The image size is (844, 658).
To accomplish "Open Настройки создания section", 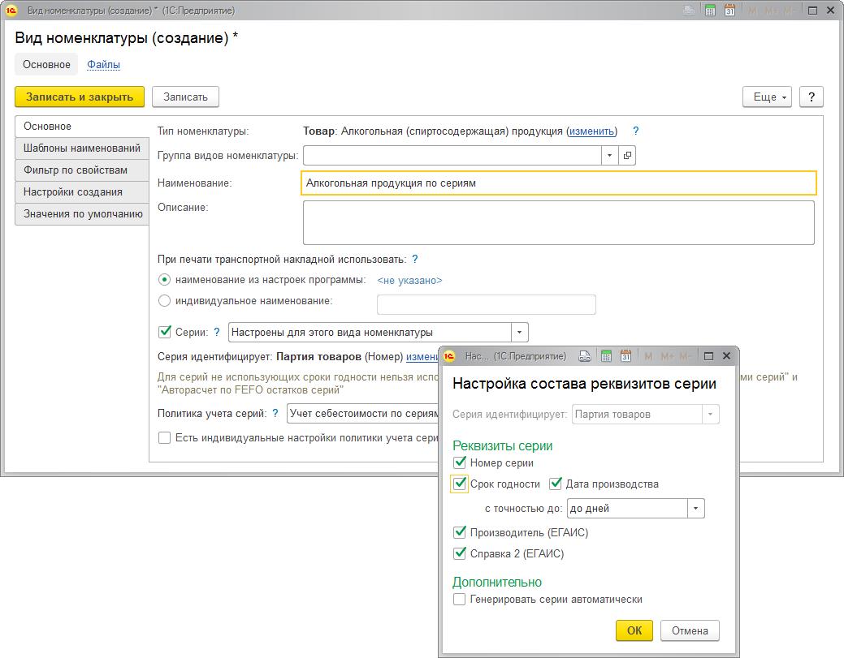I will click(82, 192).
